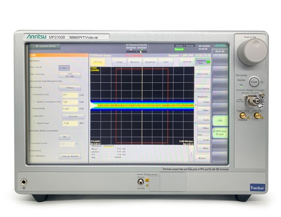
Task: Click the Sampling Run indicator button
Action: click(x=203, y=62)
